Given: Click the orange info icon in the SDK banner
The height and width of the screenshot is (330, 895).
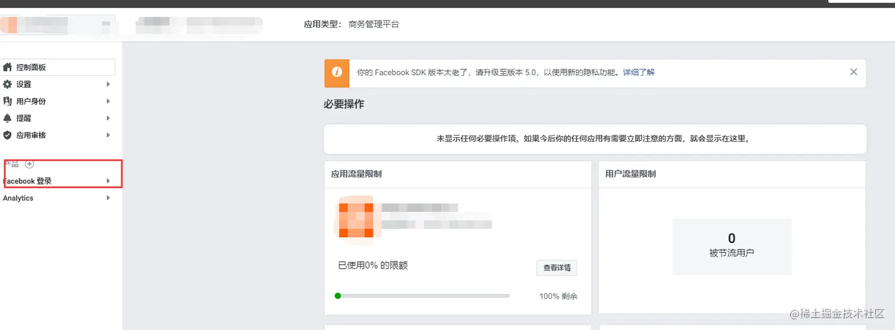Looking at the screenshot, I should coord(337,73).
